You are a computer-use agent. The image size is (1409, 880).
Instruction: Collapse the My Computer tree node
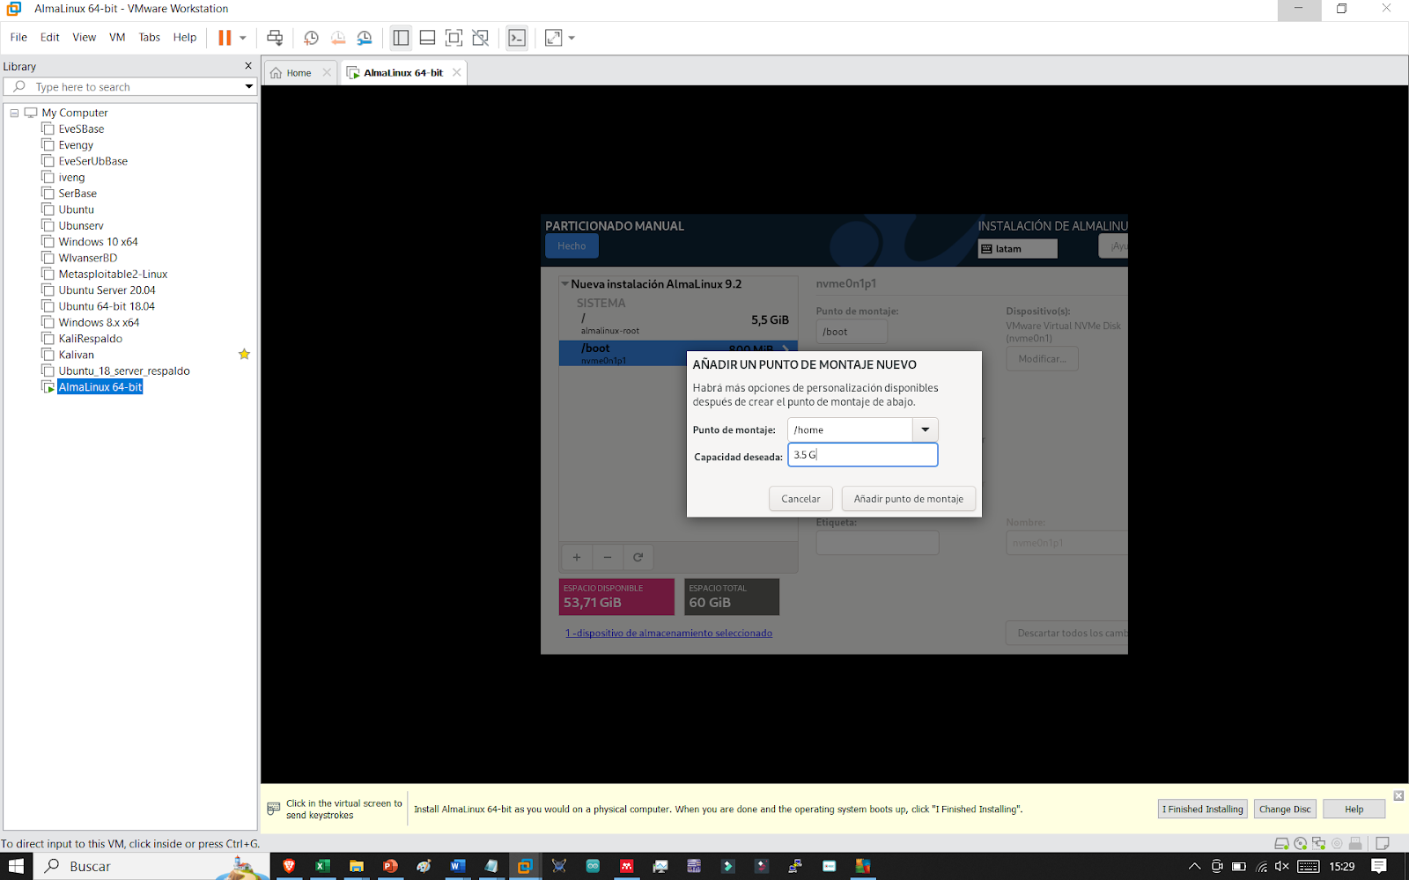pyautogui.click(x=14, y=113)
